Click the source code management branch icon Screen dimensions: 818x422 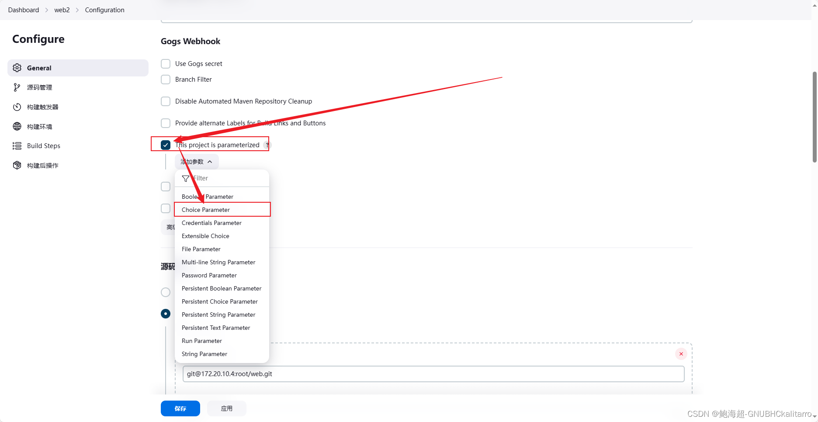pos(17,87)
